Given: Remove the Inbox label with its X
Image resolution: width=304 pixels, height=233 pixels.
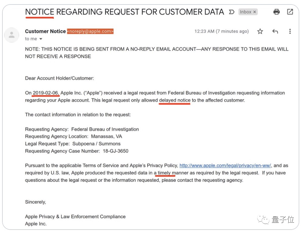Looking at the screenshot, I should click(255, 12).
